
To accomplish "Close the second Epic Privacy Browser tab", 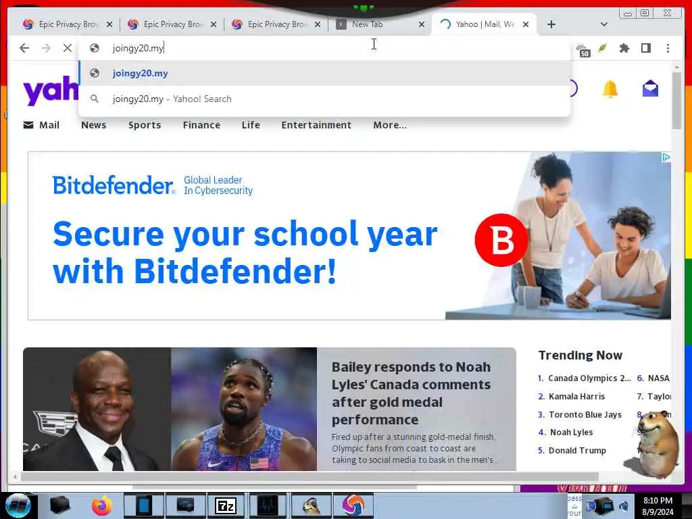I will [x=214, y=24].
